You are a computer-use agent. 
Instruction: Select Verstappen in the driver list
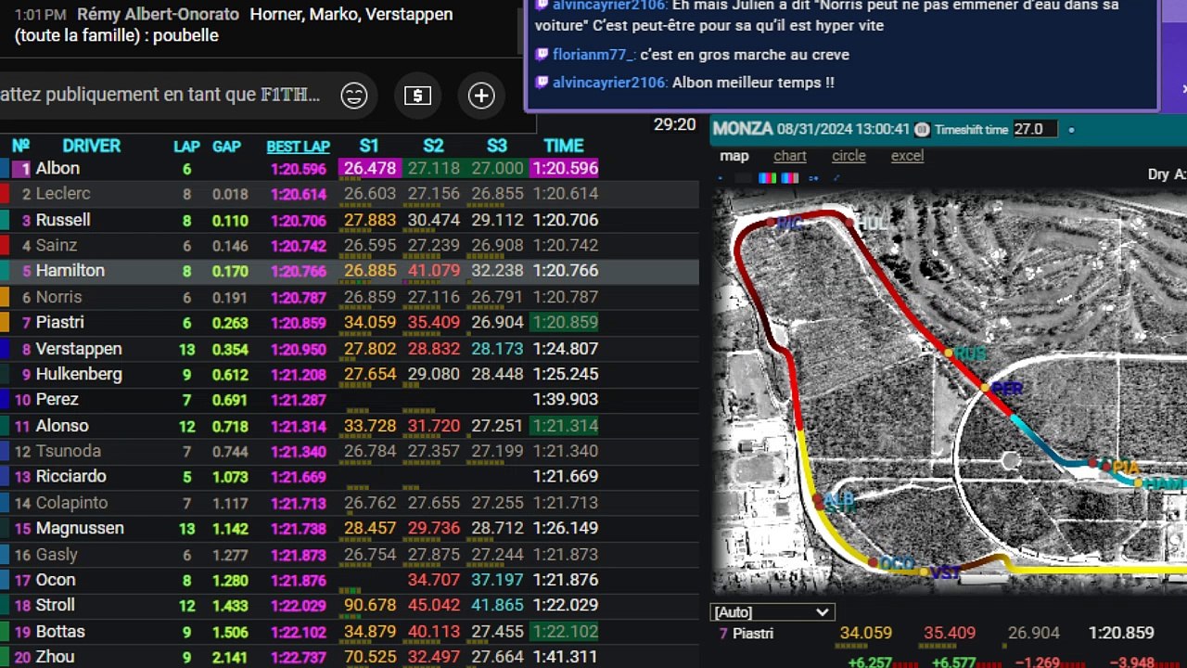(x=79, y=349)
